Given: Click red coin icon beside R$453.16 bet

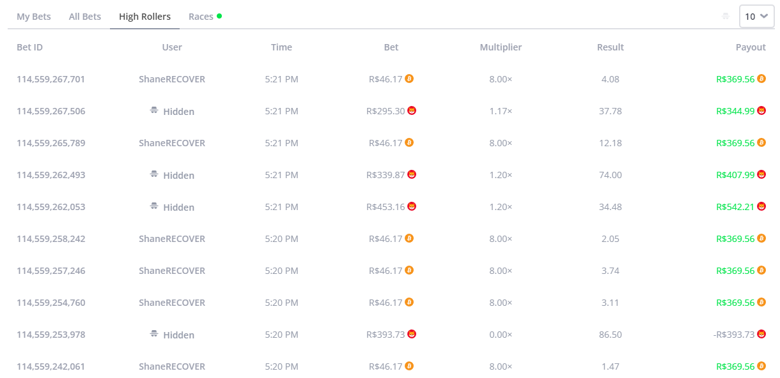Looking at the screenshot, I should point(412,206).
